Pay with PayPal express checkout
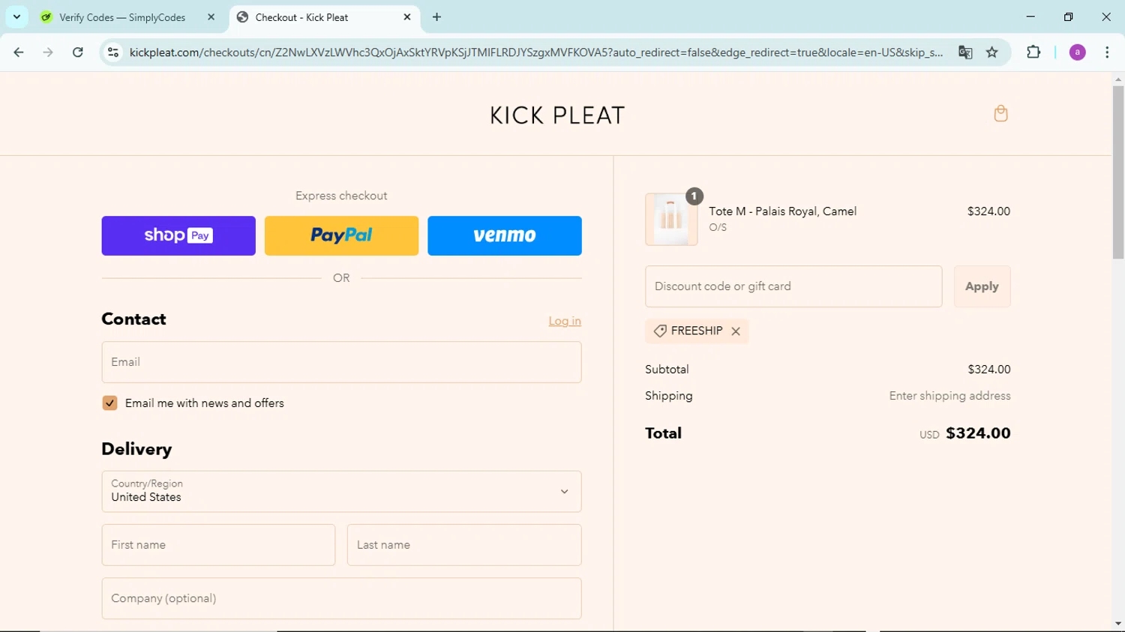 (x=341, y=236)
